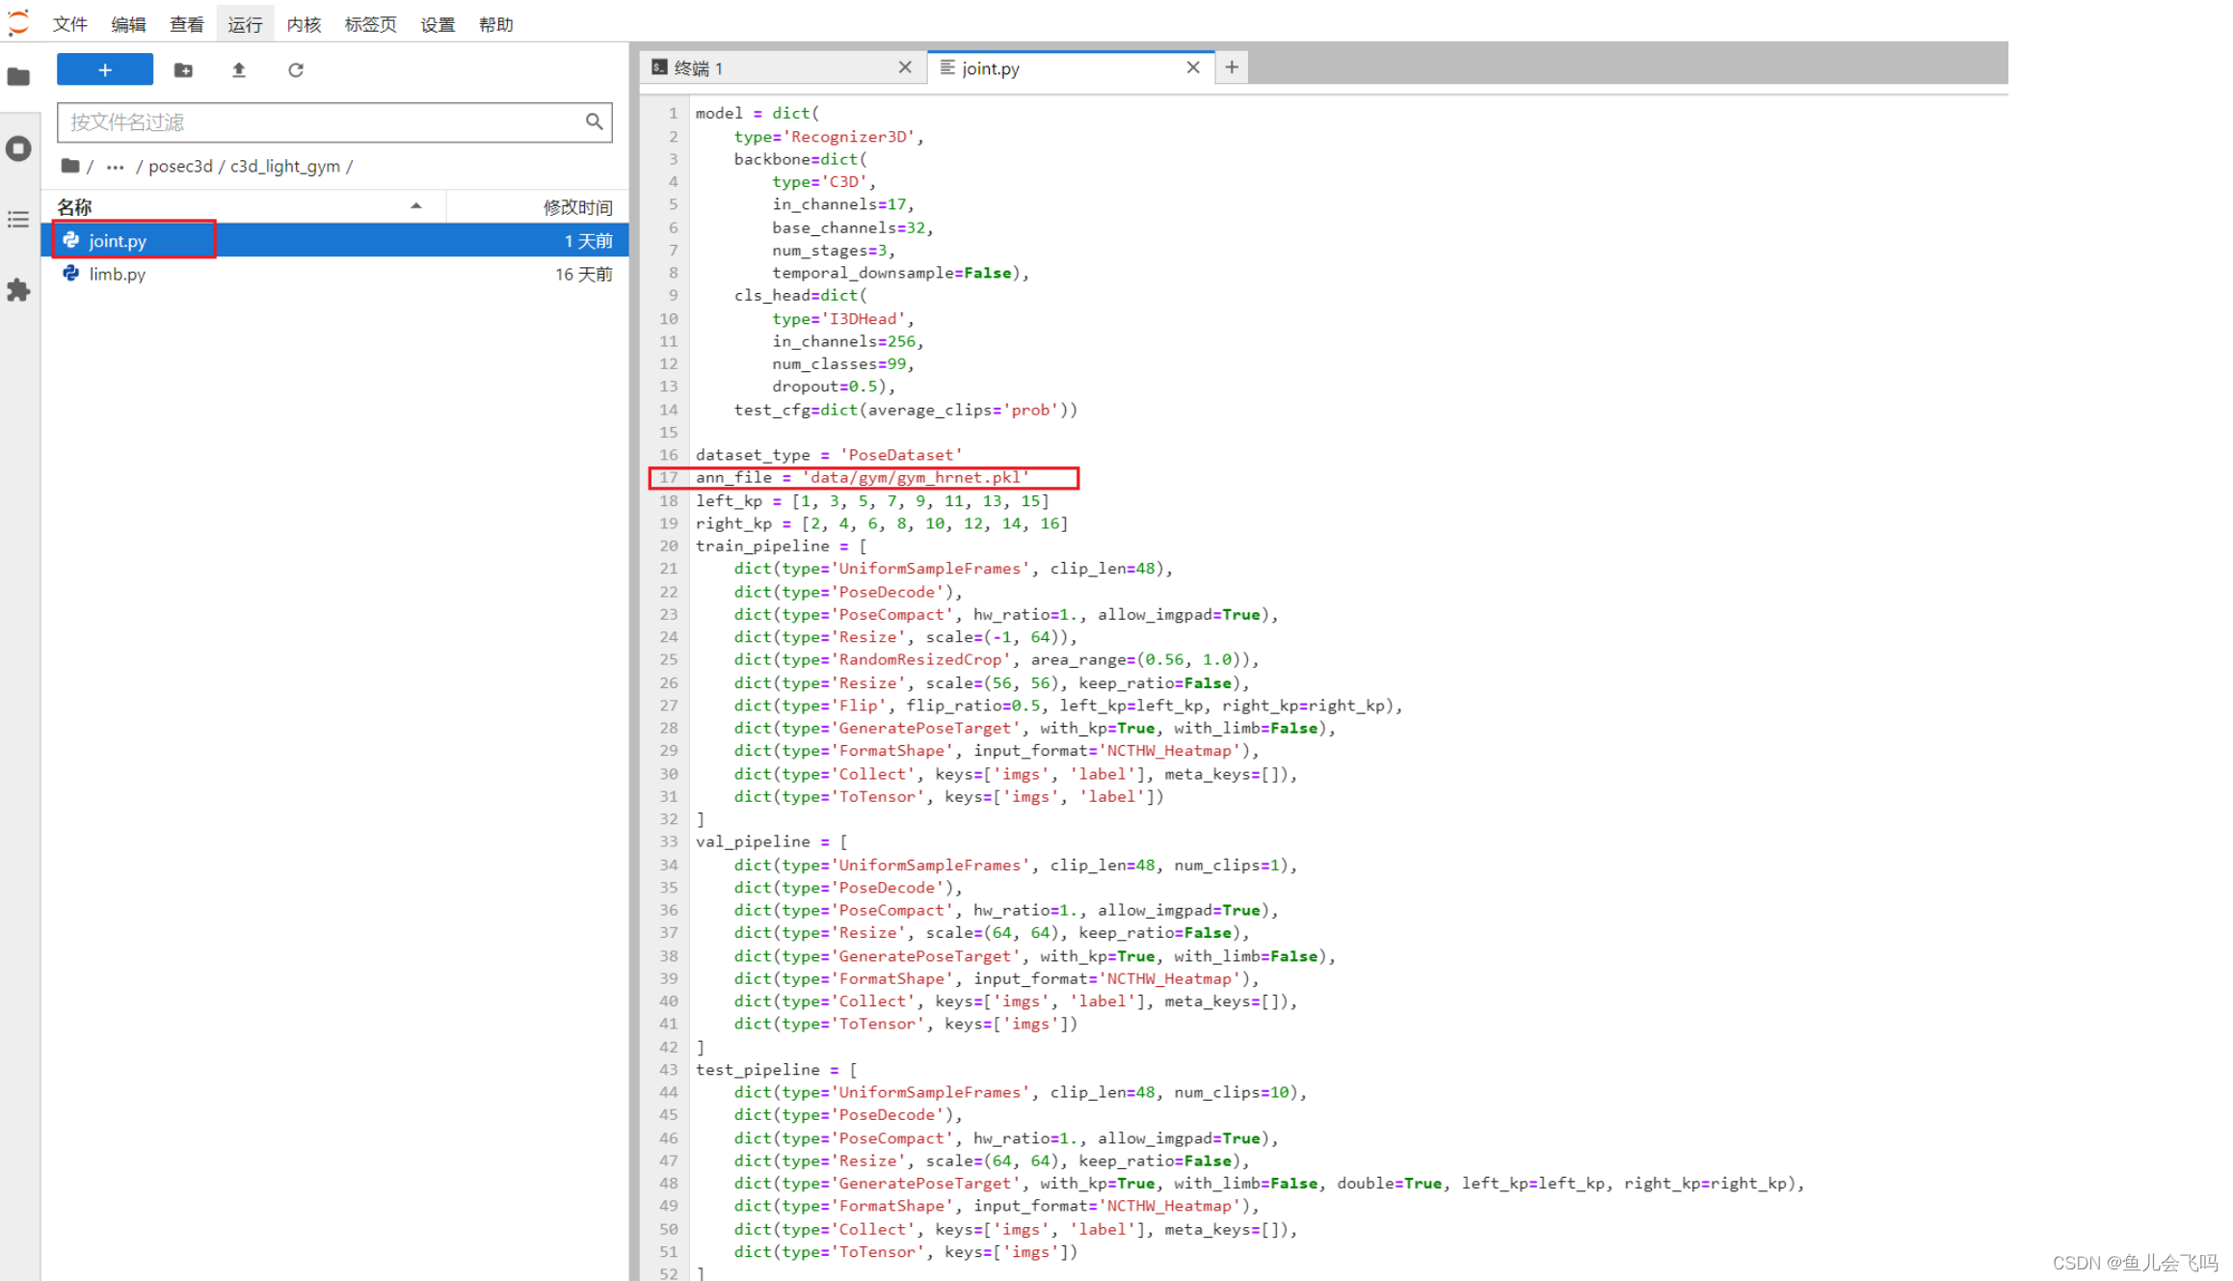Show the table of contents panel

point(18,220)
